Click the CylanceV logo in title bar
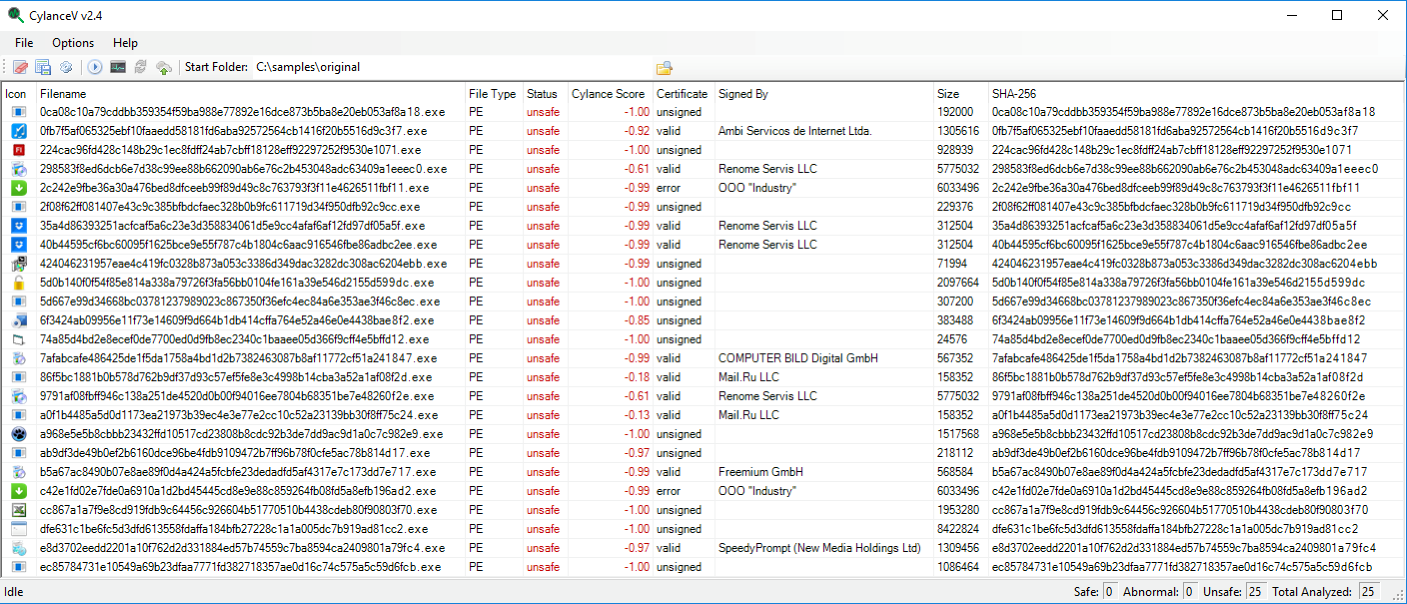This screenshot has width=1407, height=604. click(15, 15)
